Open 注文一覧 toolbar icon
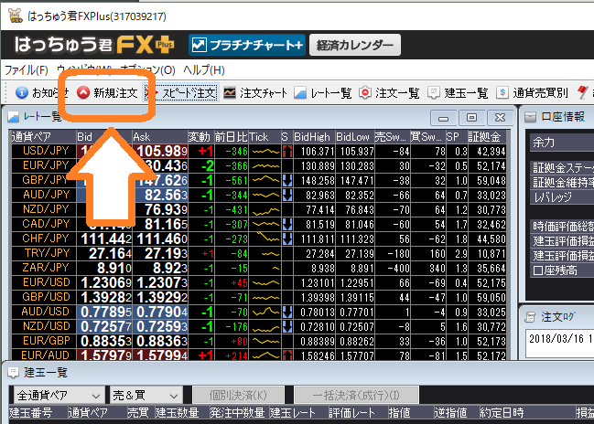The height and width of the screenshot is (424, 594). tap(365, 92)
